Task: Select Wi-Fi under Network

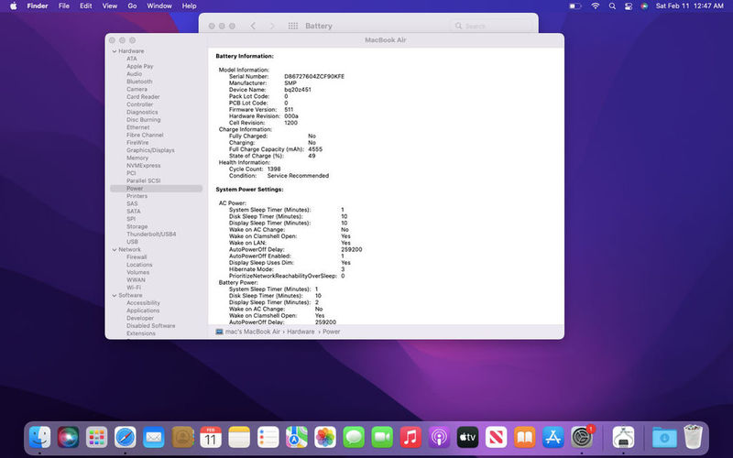Action: (134, 288)
